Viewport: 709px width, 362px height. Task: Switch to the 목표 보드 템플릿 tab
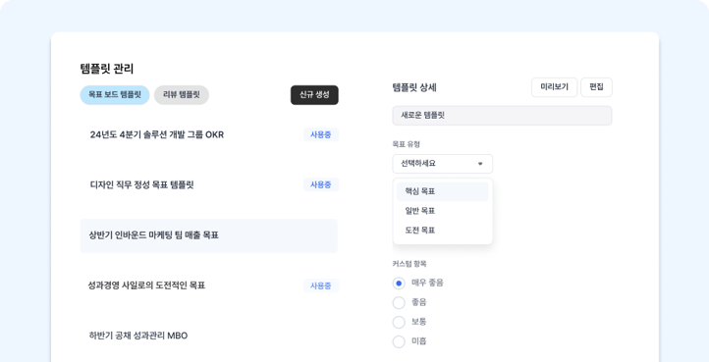[x=115, y=95]
